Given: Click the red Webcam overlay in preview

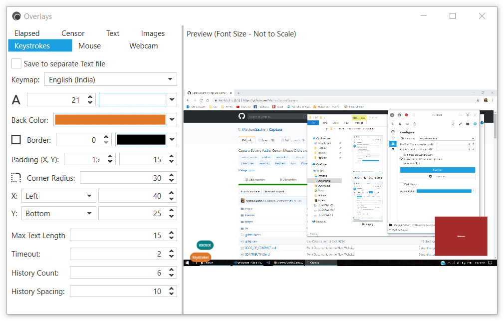Looking at the screenshot, I should coord(461,236).
